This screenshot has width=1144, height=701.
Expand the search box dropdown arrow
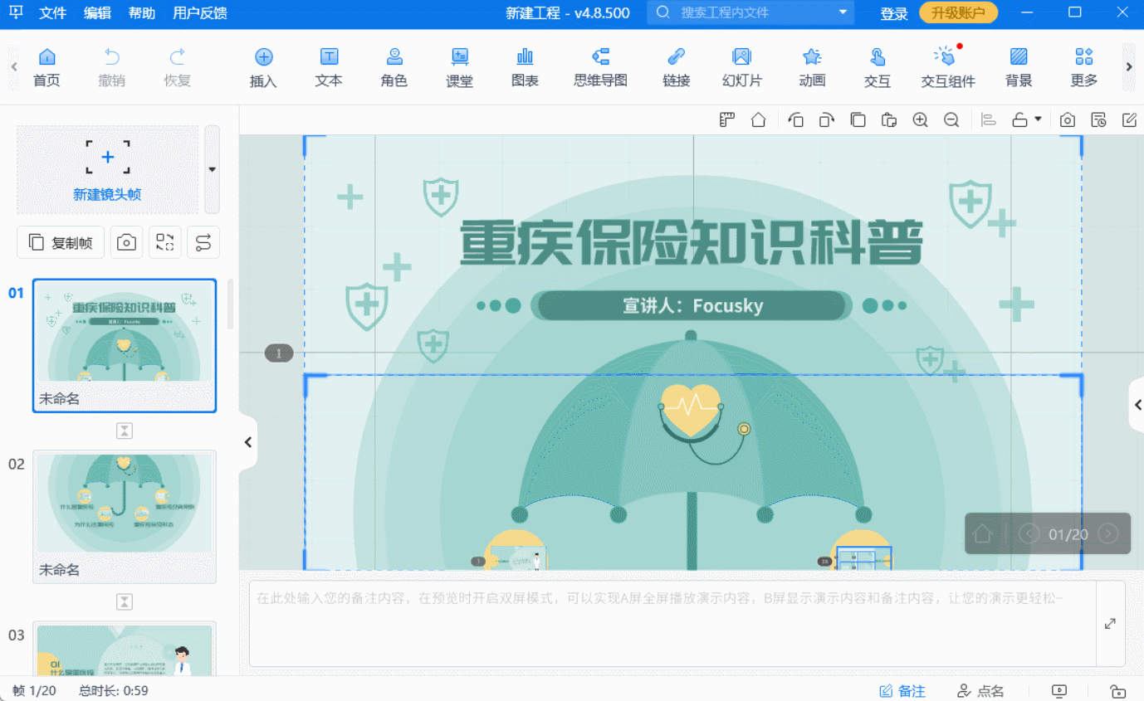[842, 12]
